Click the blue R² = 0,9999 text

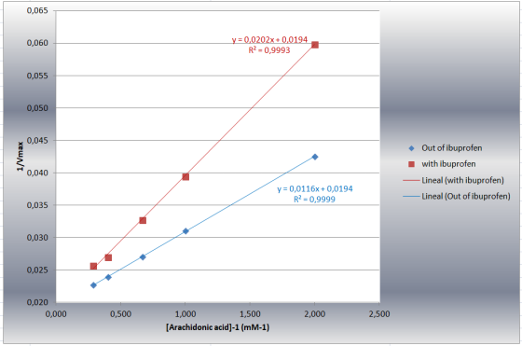(314, 200)
